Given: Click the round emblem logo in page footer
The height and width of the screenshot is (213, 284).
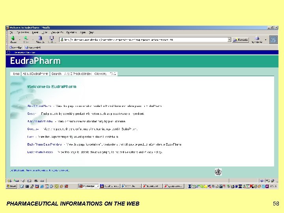Looking at the screenshot, I should pyautogui.click(x=218, y=172).
